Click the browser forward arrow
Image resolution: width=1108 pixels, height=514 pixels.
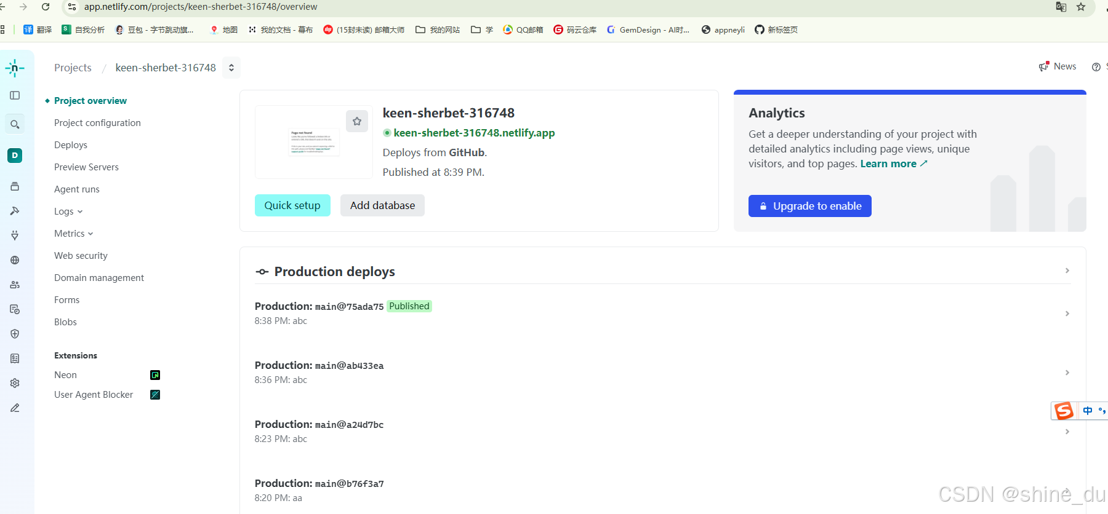tap(23, 7)
